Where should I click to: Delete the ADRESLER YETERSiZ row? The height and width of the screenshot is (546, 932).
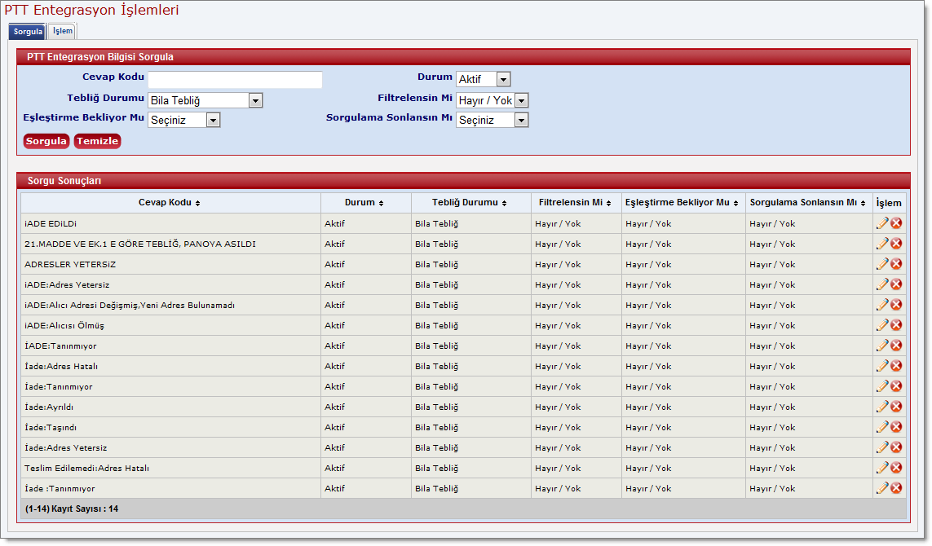click(x=896, y=264)
